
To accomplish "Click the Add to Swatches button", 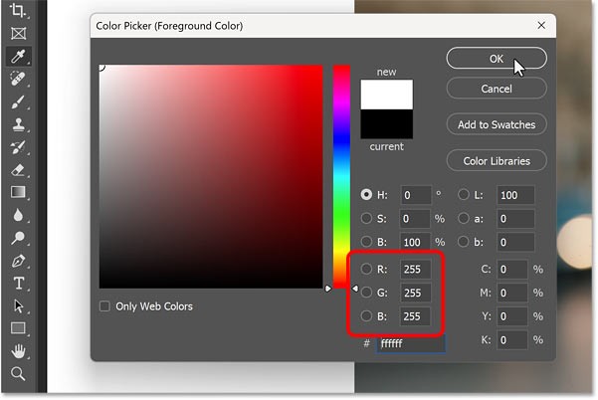I will click(x=497, y=124).
